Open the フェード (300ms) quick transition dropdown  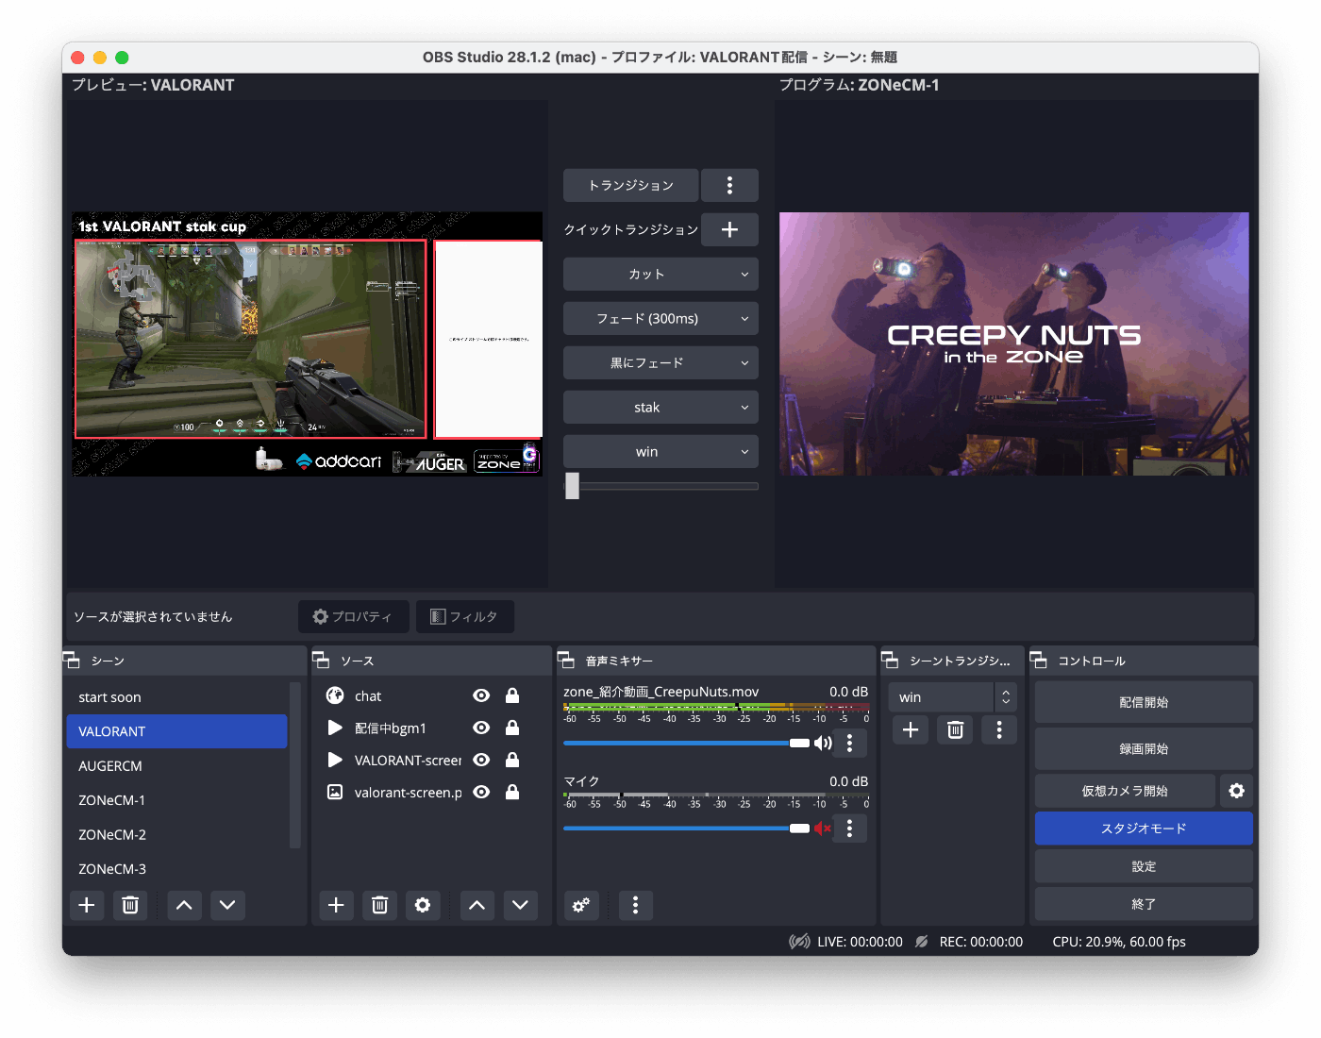pyautogui.click(x=660, y=318)
